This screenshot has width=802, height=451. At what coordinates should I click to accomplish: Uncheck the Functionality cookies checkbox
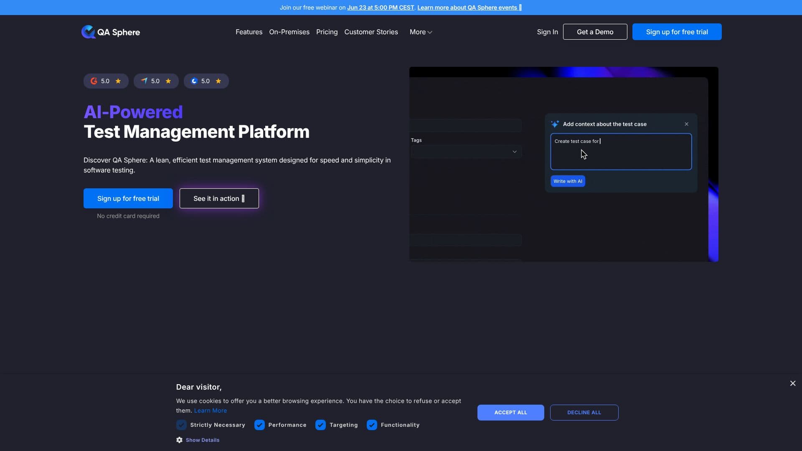372,425
